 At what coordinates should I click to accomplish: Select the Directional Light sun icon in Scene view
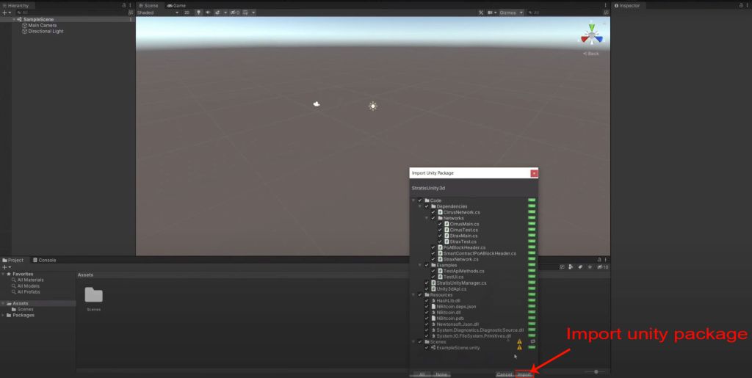[373, 106]
